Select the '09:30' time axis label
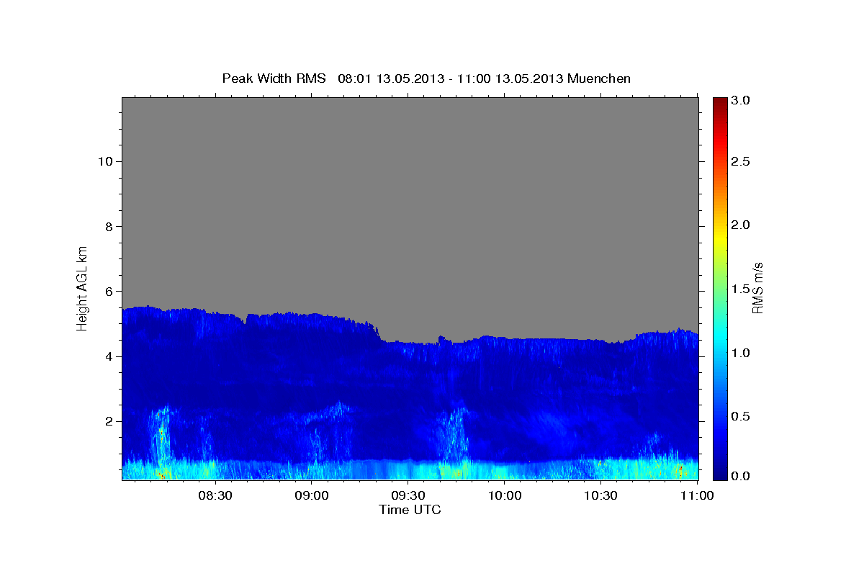This screenshot has width=864, height=576. (x=408, y=496)
